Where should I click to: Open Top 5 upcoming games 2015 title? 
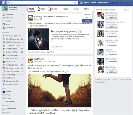[66, 31]
